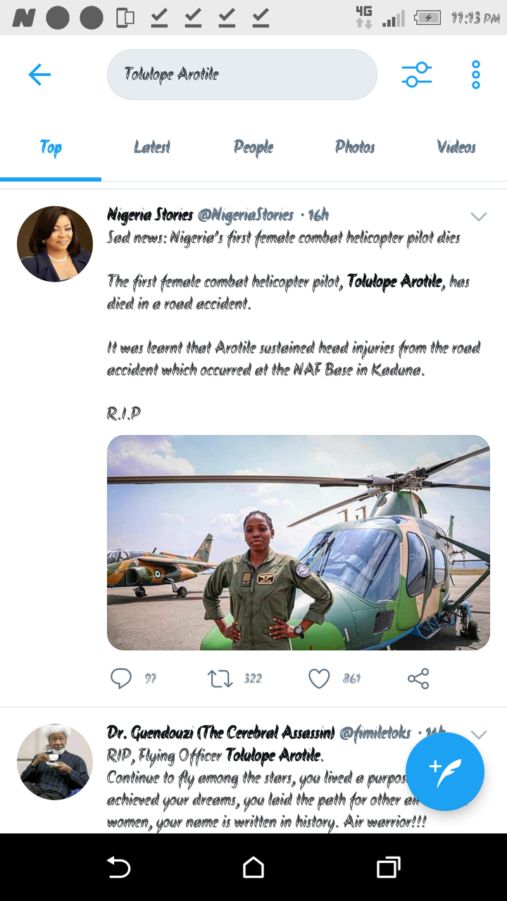Open the Nigeria Stories profile avatar
Image resolution: width=507 pixels, height=901 pixels.
point(55,244)
